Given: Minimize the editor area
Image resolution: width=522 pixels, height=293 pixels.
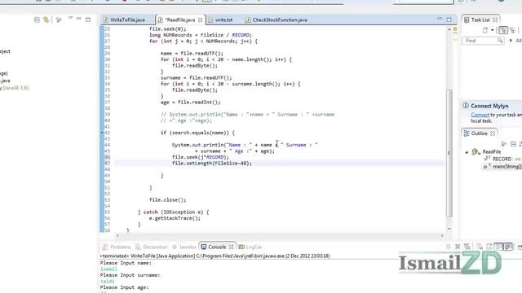Looking at the screenshot, I should point(440,19).
